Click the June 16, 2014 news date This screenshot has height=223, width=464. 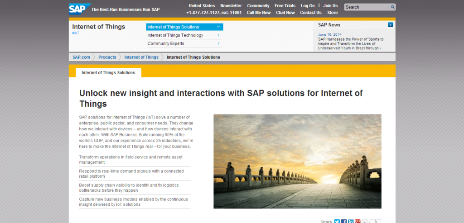coord(330,34)
